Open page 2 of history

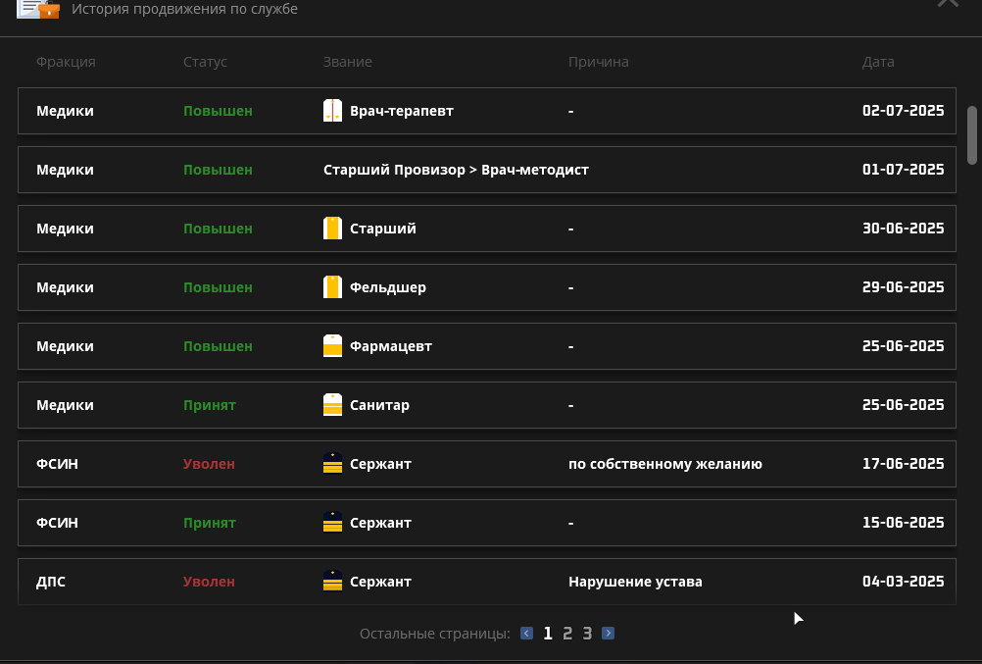(567, 634)
